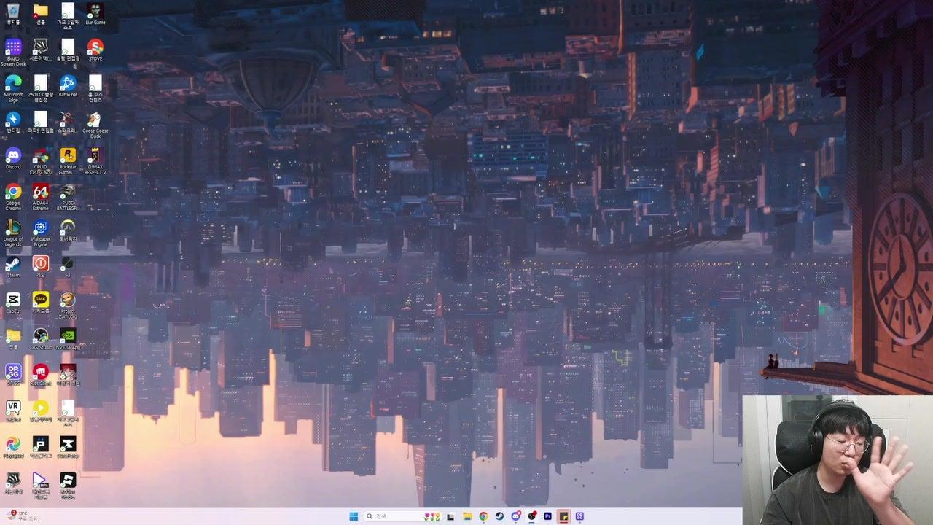This screenshot has width=933, height=525.
Task: Select the League of Legends icon
Action: [13, 227]
